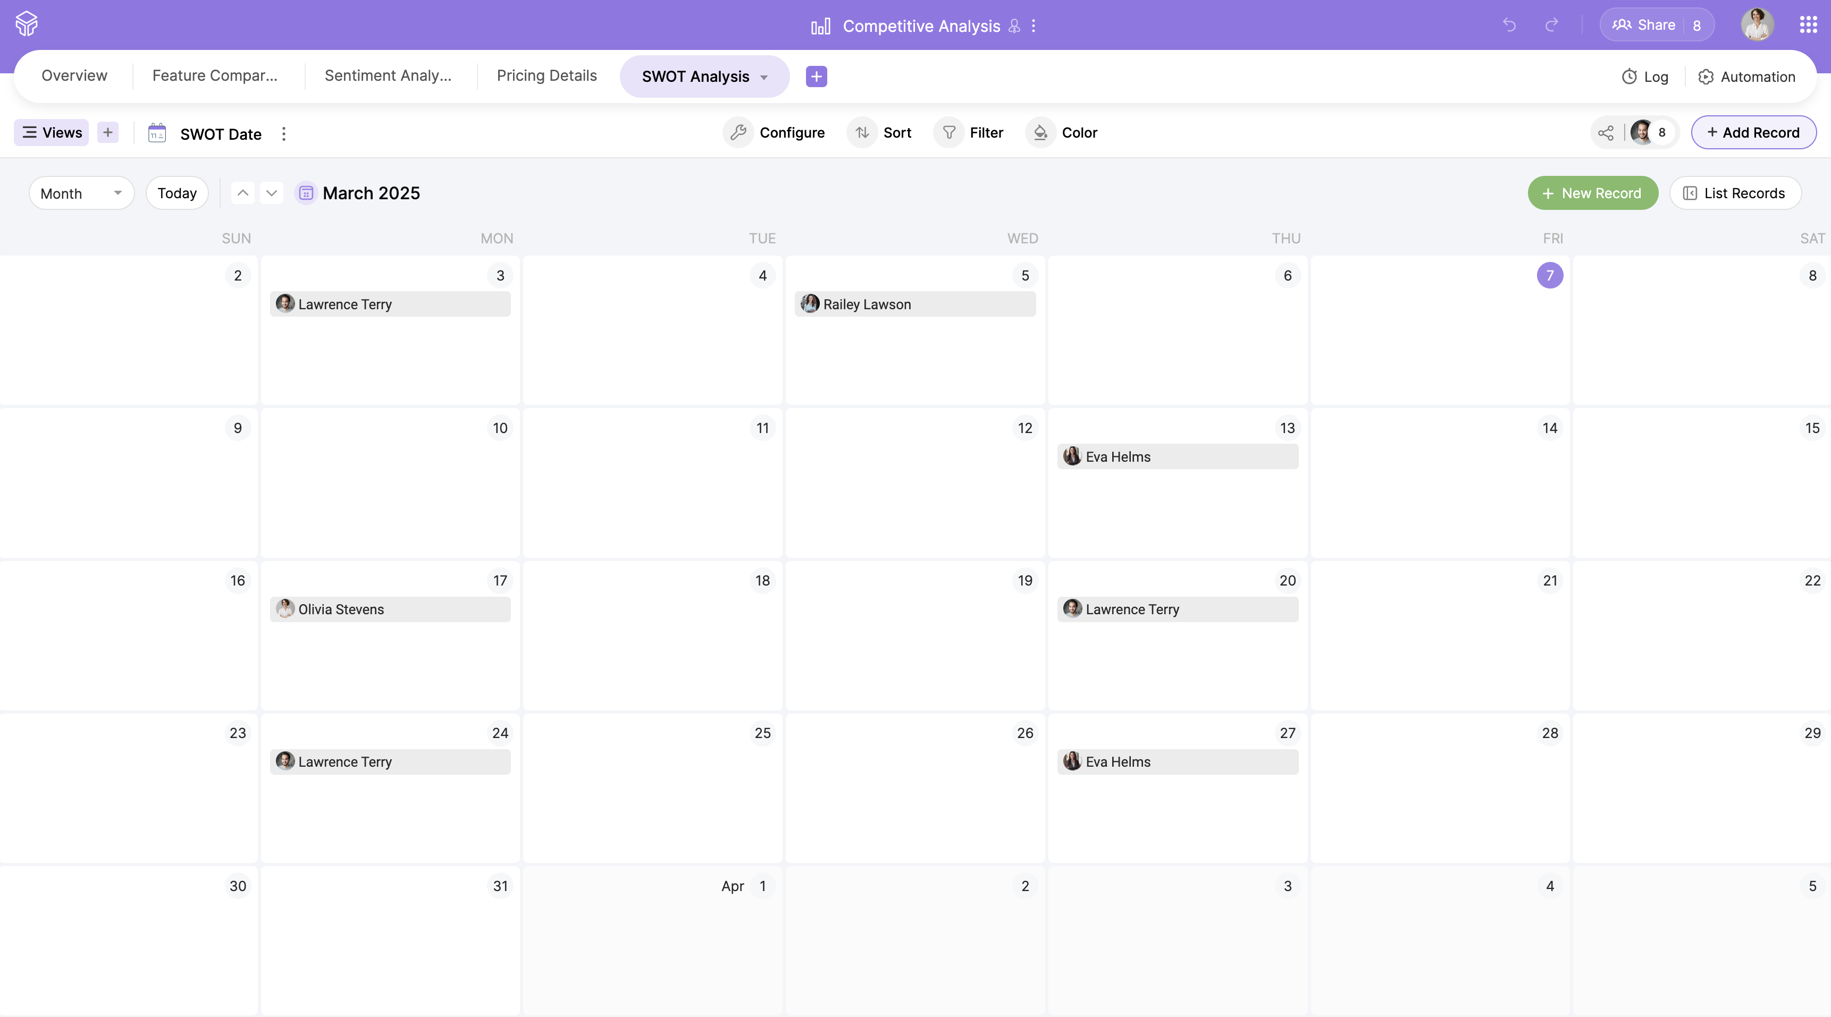The height and width of the screenshot is (1017, 1831).
Task: Open SWOT Date view options menu
Action: click(x=283, y=133)
